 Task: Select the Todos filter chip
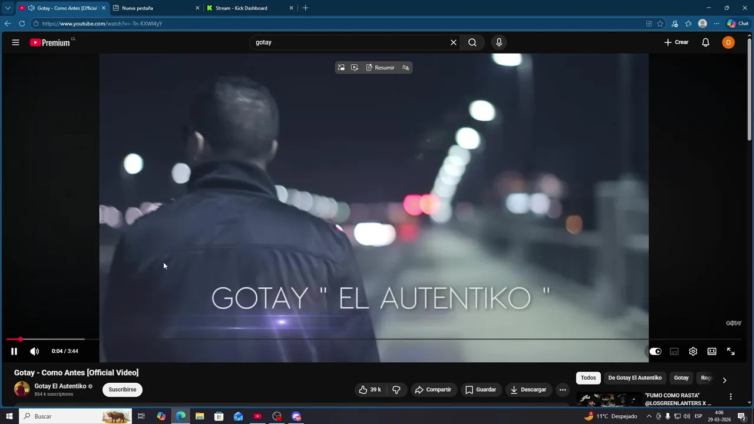tap(588, 378)
